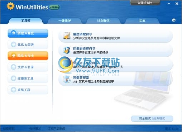Select the 隐私 & 安全 category
182x132 pixels.
point(28,56)
